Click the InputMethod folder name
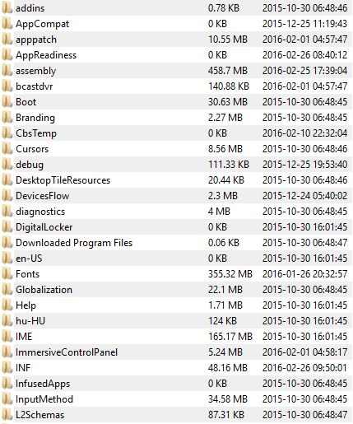Image resolution: width=353 pixels, height=424 pixels. tap(44, 399)
